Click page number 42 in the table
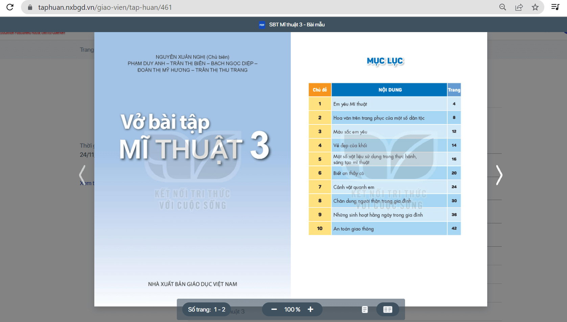 point(454,228)
